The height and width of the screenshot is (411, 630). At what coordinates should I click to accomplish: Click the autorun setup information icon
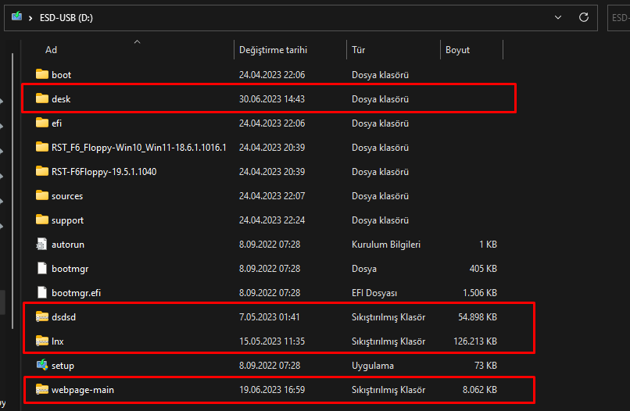coord(42,245)
